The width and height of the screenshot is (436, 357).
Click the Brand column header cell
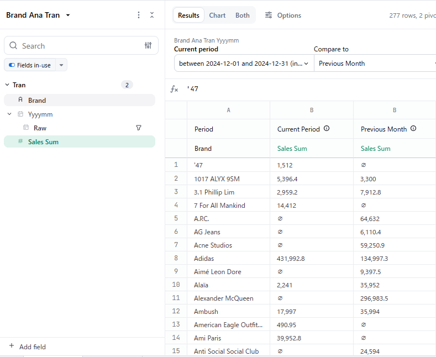[228, 149]
